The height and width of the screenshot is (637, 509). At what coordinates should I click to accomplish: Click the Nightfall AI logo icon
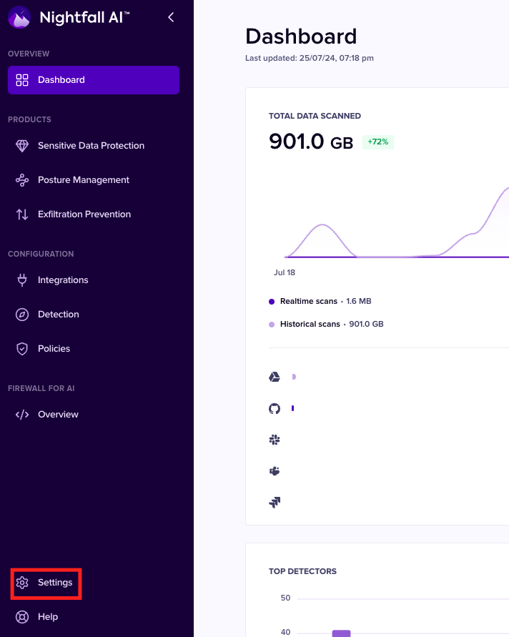[19, 17]
